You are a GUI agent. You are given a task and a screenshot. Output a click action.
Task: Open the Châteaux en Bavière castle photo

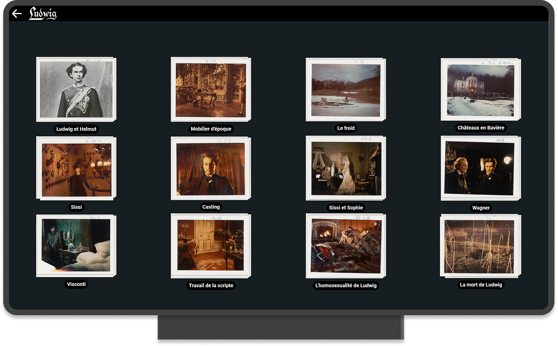coord(480,90)
